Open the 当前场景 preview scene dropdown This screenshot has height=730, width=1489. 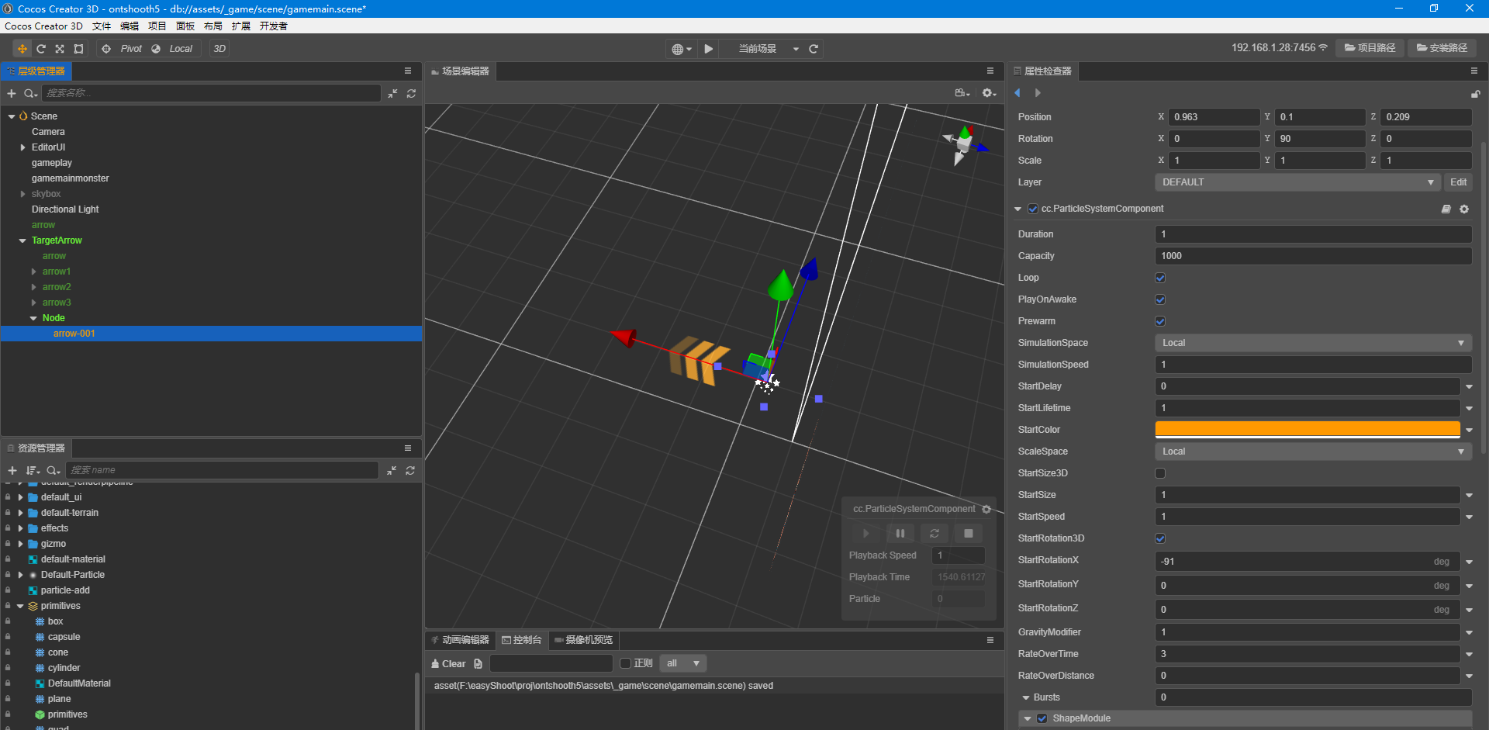click(769, 49)
